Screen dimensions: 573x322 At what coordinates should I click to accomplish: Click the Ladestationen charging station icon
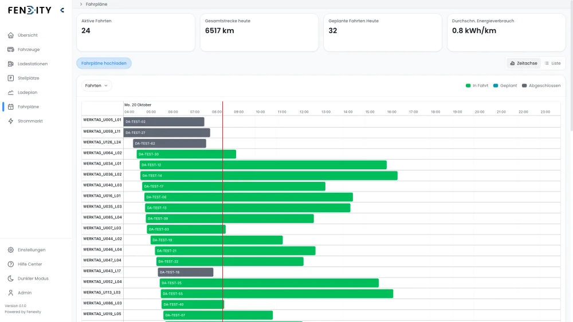click(x=11, y=64)
